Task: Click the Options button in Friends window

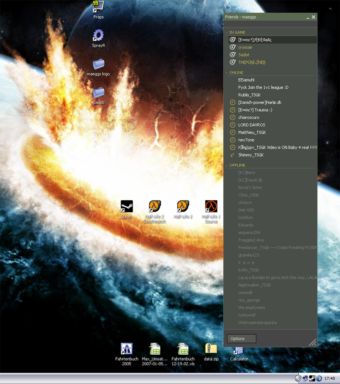Action: point(241,338)
